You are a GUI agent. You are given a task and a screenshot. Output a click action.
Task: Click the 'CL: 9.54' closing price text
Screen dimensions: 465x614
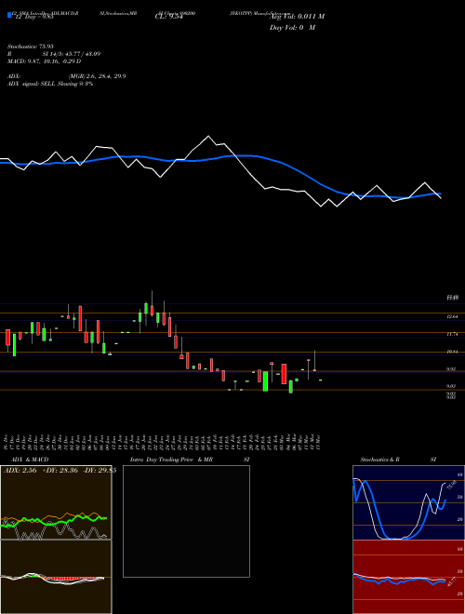point(168,17)
